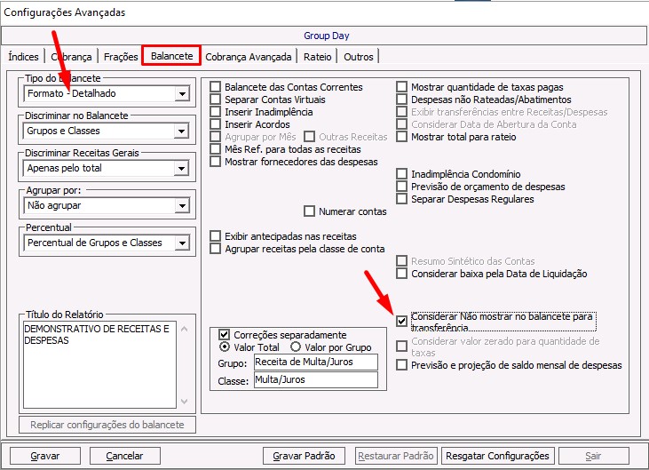Toggle Separar Despesas Regulares
The width and height of the screenshot is (649, 470).
(401, 199)
